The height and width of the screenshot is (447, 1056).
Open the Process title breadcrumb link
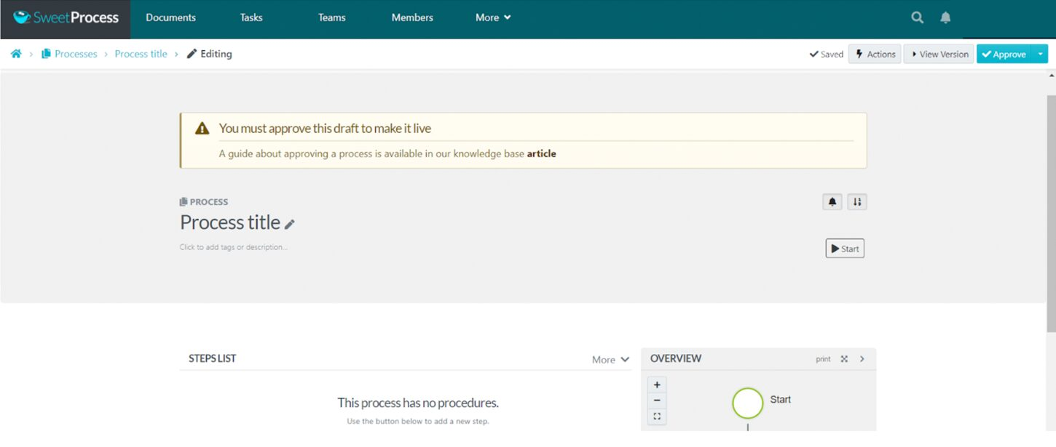coord(141,54)
